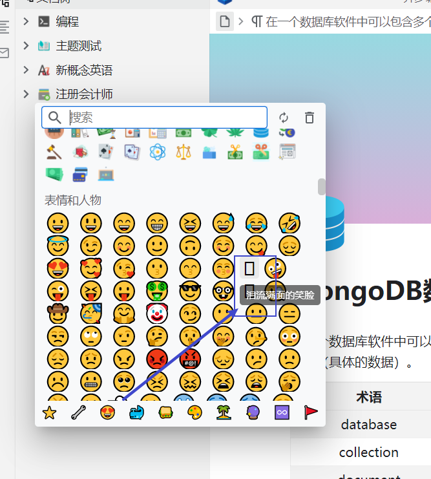Focus the 搜索 emoji search field
The height and width of the screenshot is (479, 431).
pyautogui.click(x=154, y=117)
